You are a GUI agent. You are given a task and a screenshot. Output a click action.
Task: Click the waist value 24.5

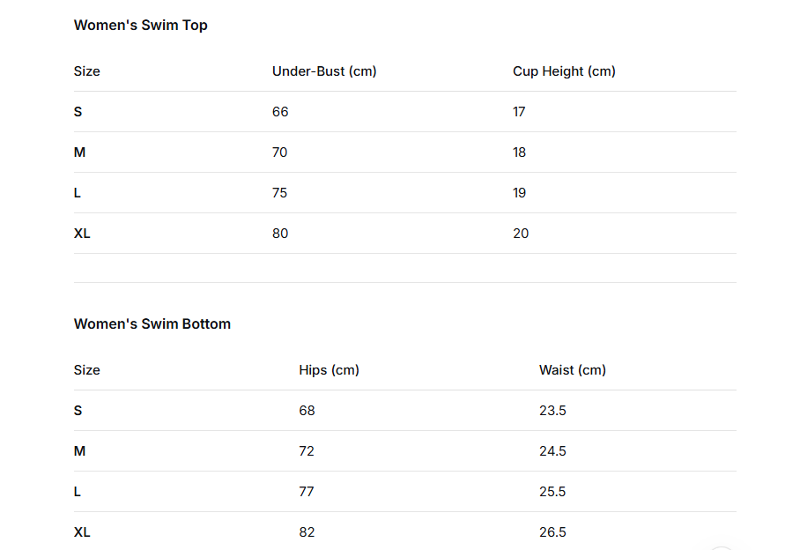pyautogui.click(x=552, y=451)
